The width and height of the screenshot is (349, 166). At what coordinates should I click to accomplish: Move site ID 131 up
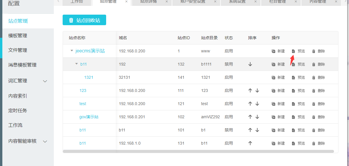pos(250,143)
